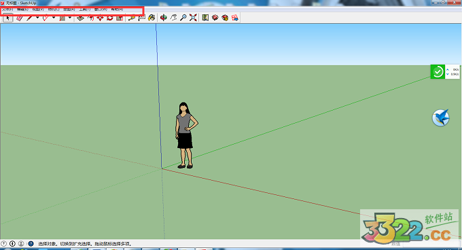Select the Tape Measure tool
This screenshot has height=250, width=462.
click(132, 18)
